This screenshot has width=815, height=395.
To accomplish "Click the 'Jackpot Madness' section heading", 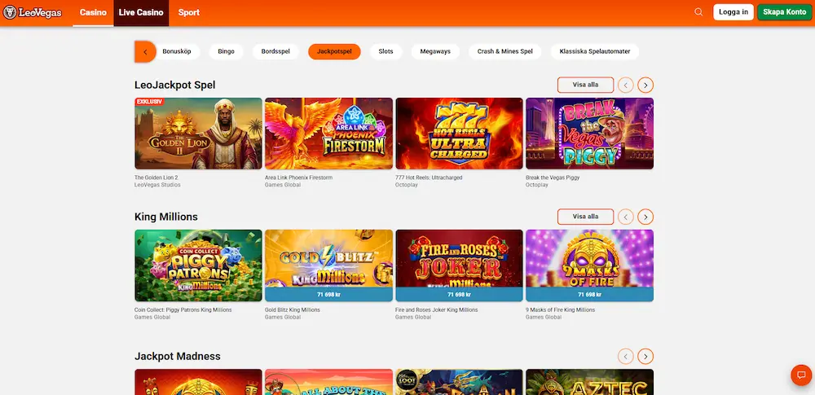I will pos(177,356).
